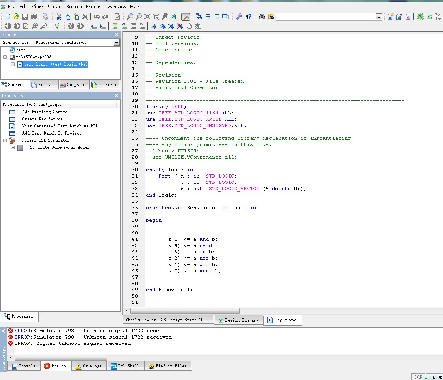Click the search text field in toolbar
Image resolution: width=443 pixels, height=380 pixels.
(326, 17)
